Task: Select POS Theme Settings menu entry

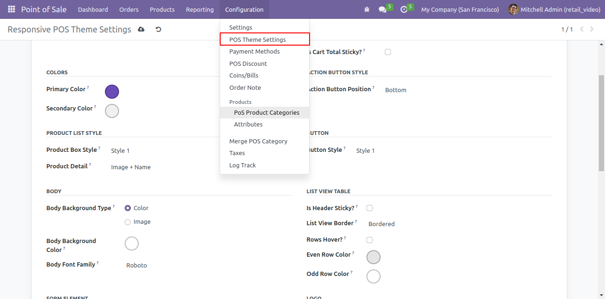Action: 264,39
